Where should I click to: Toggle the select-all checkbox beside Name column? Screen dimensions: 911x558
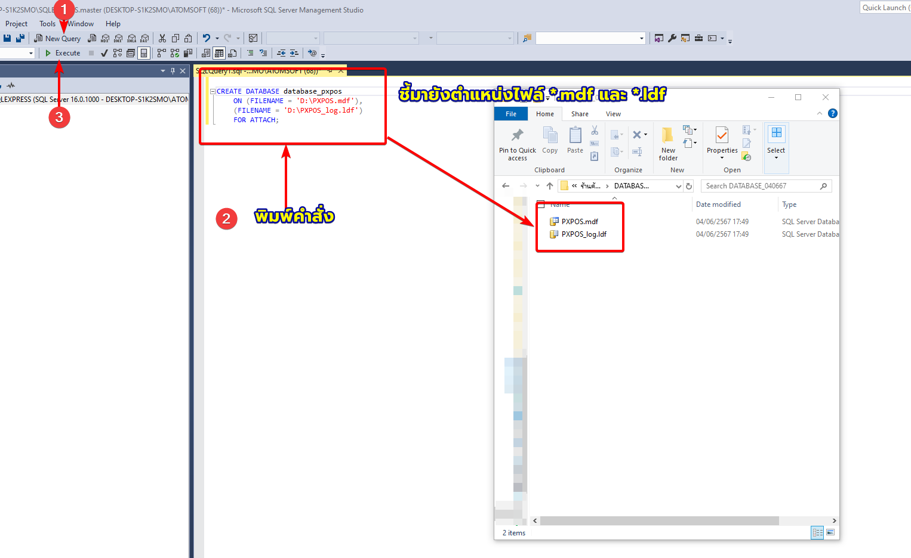tap(541, 204)
